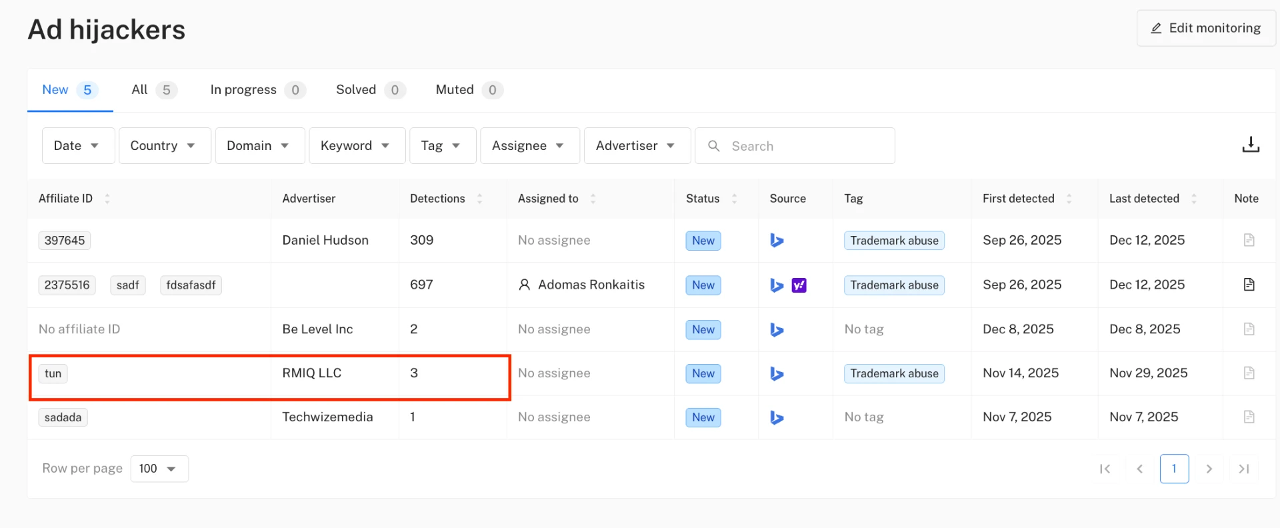Sort by Status column arrows
Screen dimensions: 1280x528
coord(734,199)
